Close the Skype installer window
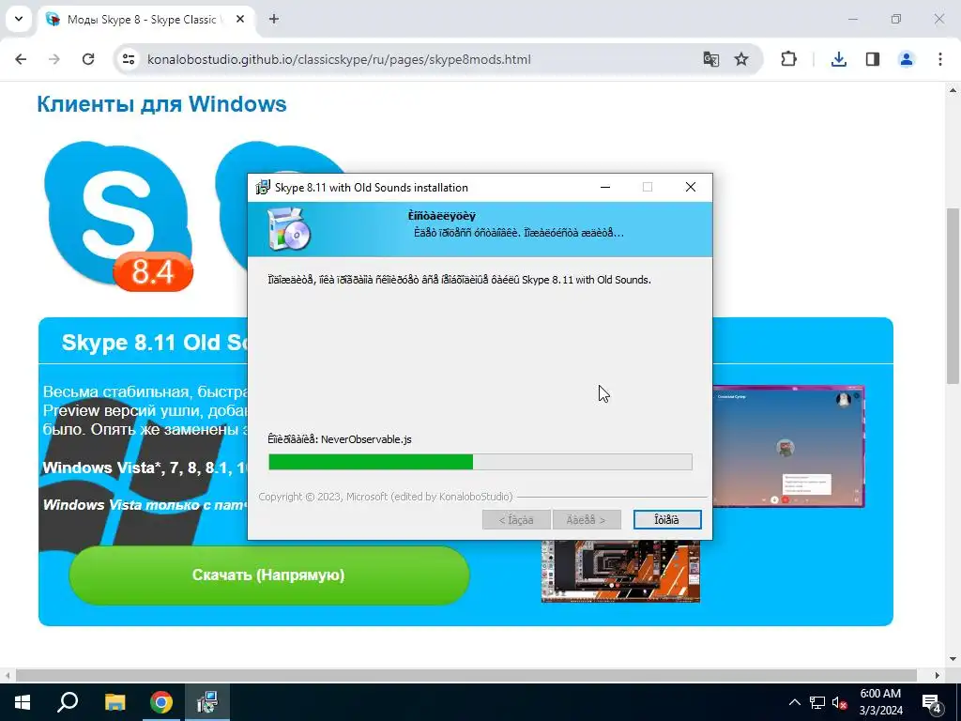The image size is (961, 721). click(x=691, y=187)
